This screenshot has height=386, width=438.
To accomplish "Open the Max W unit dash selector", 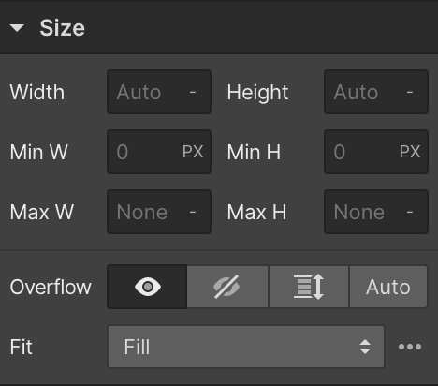I will pyautogui.click(x=193, y=212).
